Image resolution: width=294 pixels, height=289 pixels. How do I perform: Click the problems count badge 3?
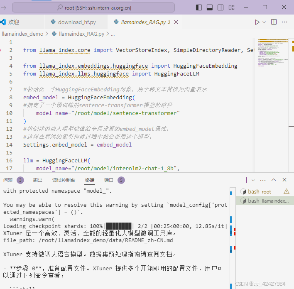tap(20, 180)
